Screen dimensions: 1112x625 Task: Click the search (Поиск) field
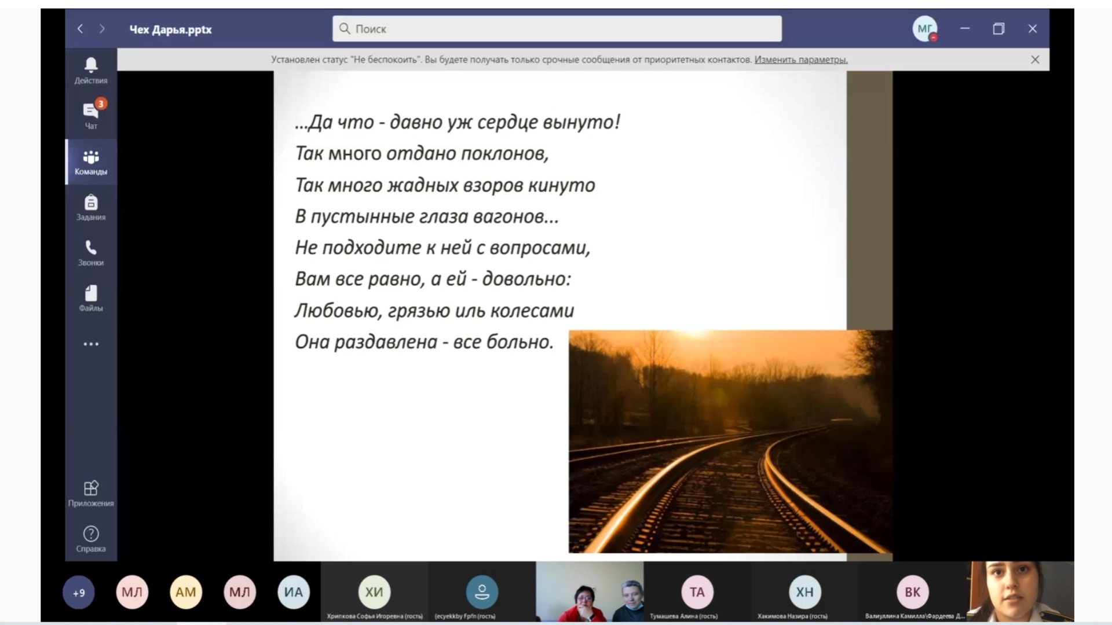[556, 28]
